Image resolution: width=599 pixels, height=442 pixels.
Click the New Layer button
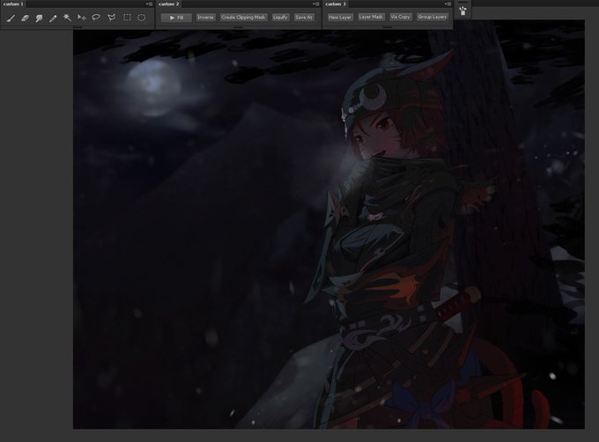[340, 18]
